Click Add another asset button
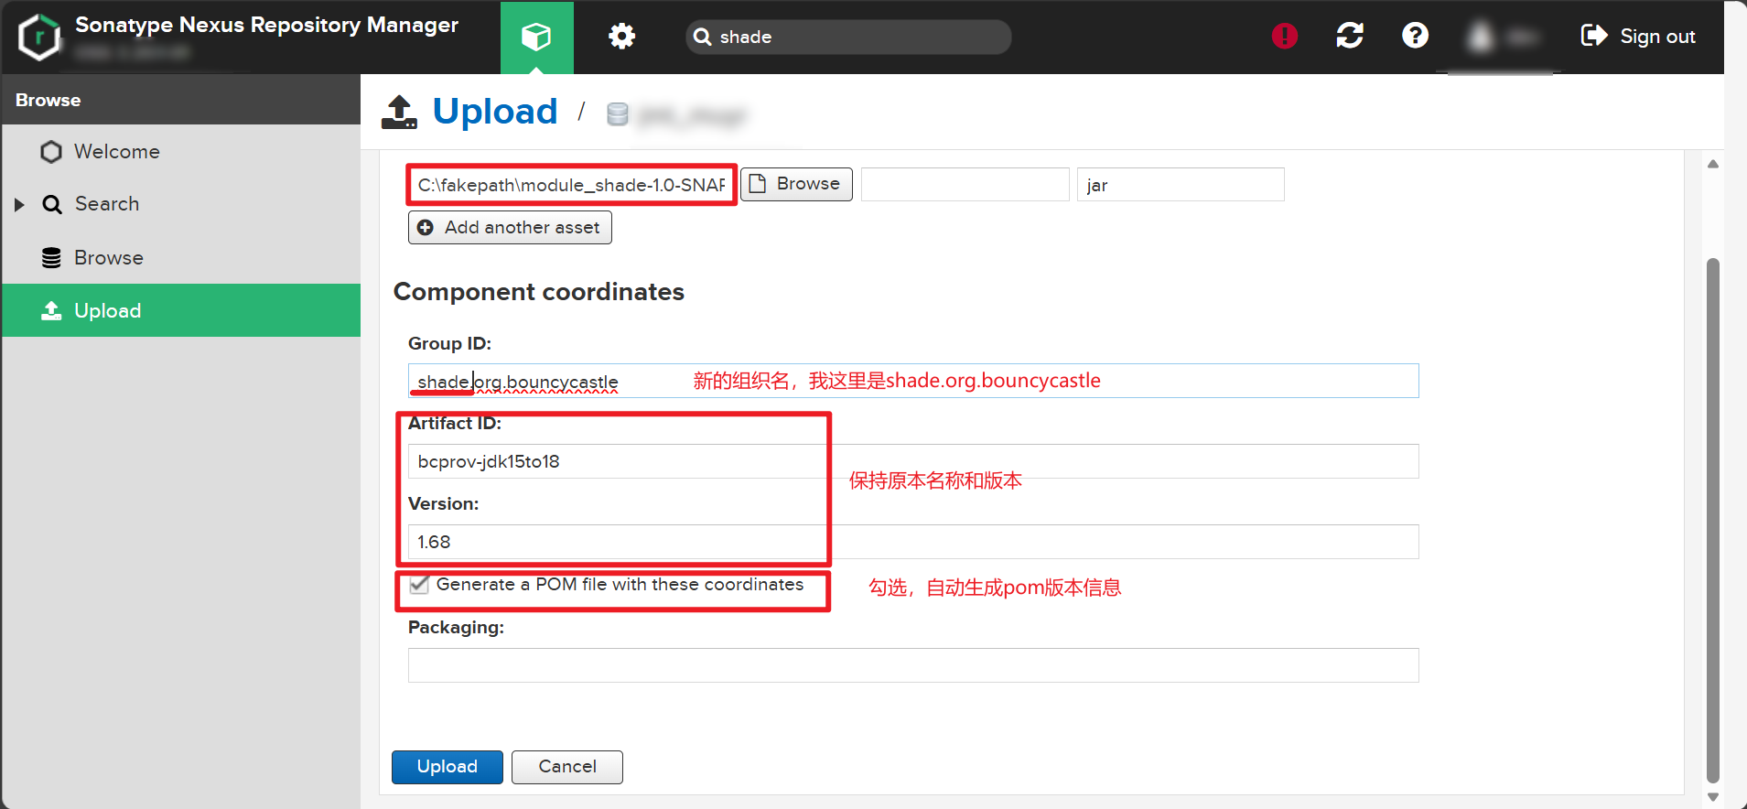1747x809 pixels. tap(510, 228)
